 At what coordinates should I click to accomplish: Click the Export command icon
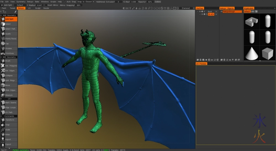(x=3, y=144)
